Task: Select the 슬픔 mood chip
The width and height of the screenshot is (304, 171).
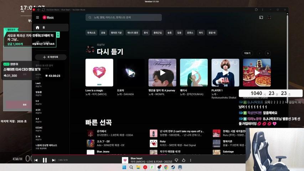Action: pyautogui.click(x=169, y=33)
